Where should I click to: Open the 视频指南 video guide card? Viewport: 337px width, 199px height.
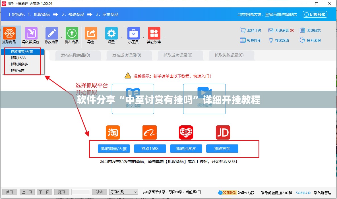pos(204,99)
